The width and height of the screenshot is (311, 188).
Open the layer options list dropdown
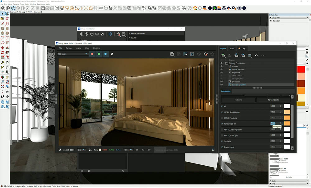point(252,57)
